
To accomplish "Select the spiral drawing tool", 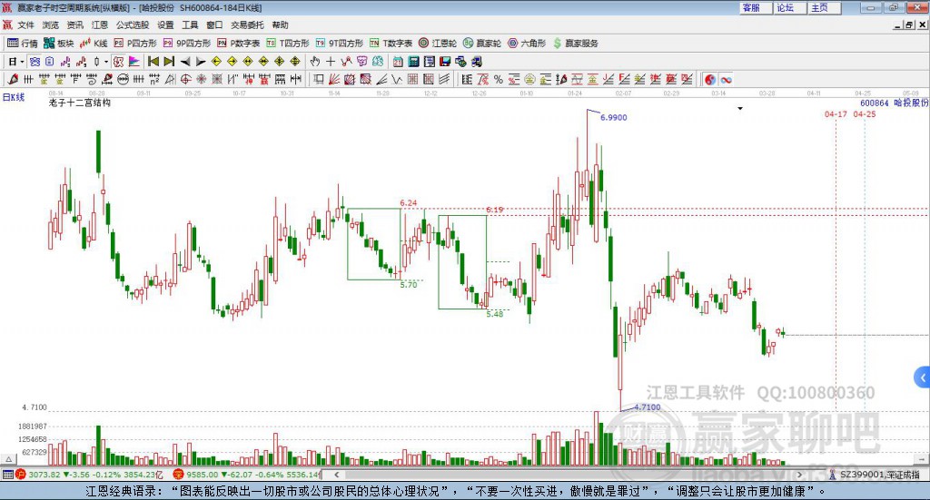I will tap(92, 79).
